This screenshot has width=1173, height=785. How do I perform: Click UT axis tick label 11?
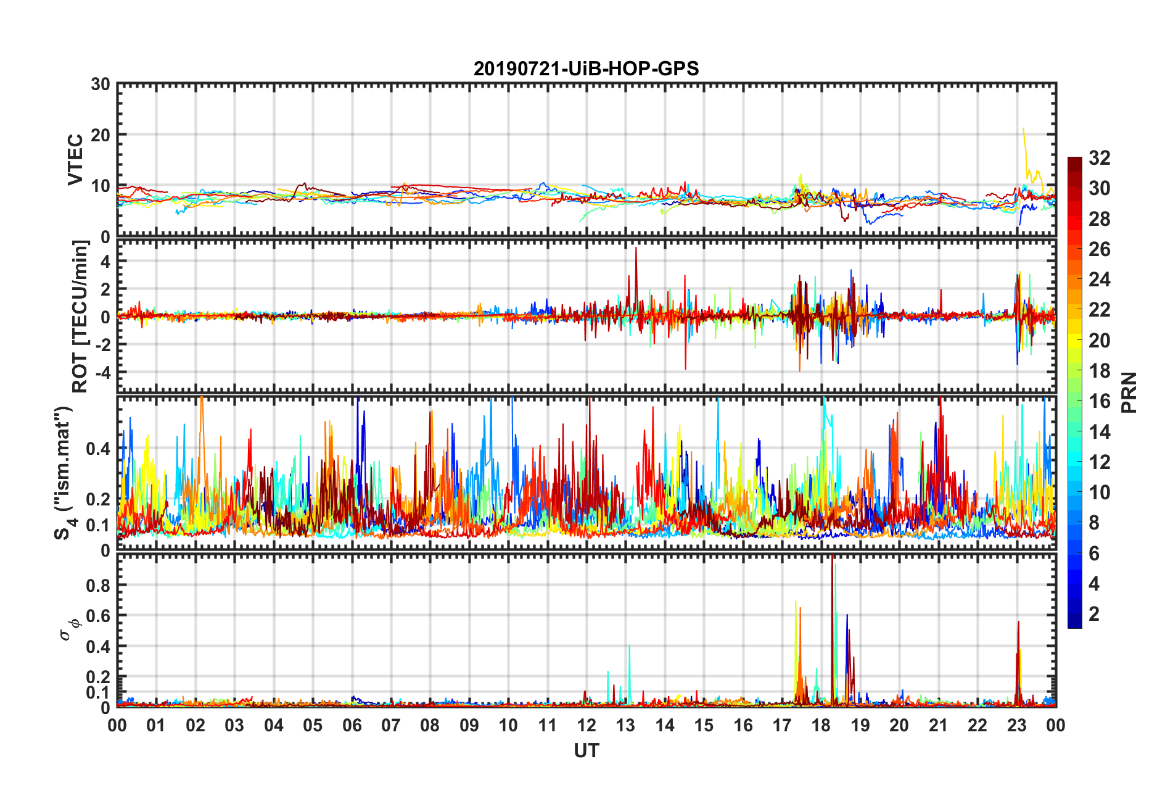point(548,725)
